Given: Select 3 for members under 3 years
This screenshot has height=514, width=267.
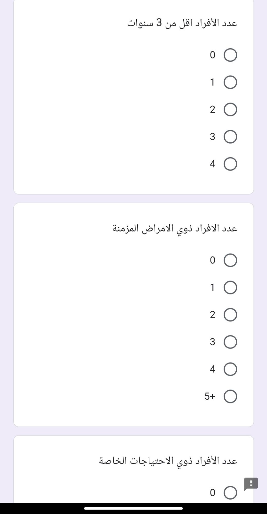Looking at the screenshot, I should [230, 137].
